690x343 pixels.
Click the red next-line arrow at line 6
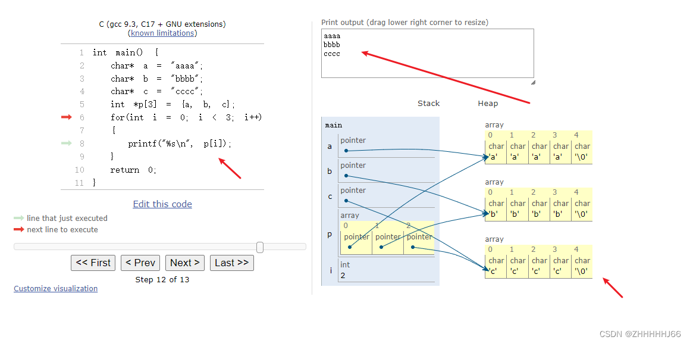(66, 117)
